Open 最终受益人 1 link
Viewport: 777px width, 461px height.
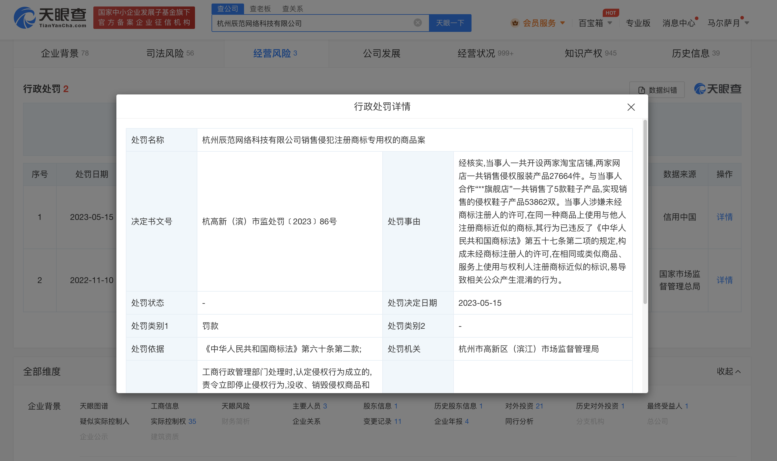(x=668, y=406)
